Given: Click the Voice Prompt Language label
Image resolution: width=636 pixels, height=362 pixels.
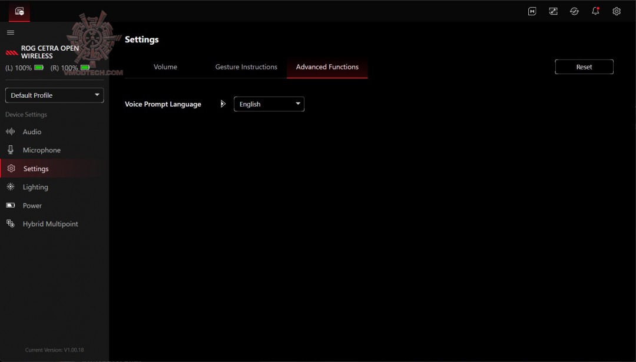Looking at the screenshot, I should 163,104.
